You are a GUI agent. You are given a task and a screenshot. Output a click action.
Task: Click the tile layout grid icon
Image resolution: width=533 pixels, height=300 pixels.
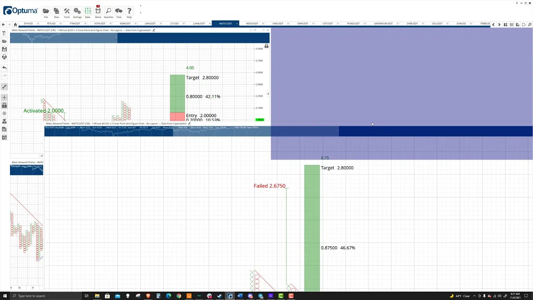pyautogui.click(x=511, y=25)
